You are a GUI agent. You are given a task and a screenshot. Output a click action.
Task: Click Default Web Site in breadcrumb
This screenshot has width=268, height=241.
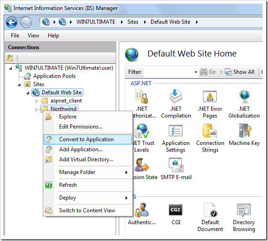tap(170, 22)
